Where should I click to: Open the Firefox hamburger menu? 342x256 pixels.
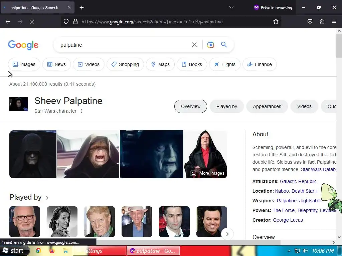click(x=334, y=21)
